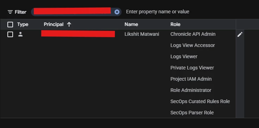Screen dimensions: 259x128
Task: Click the Name column header
Action: point(131,24)
